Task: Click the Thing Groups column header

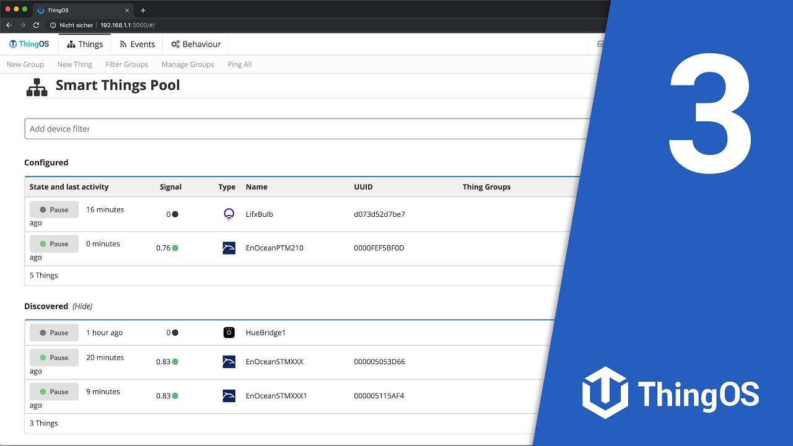Action: tap(486, 186)
